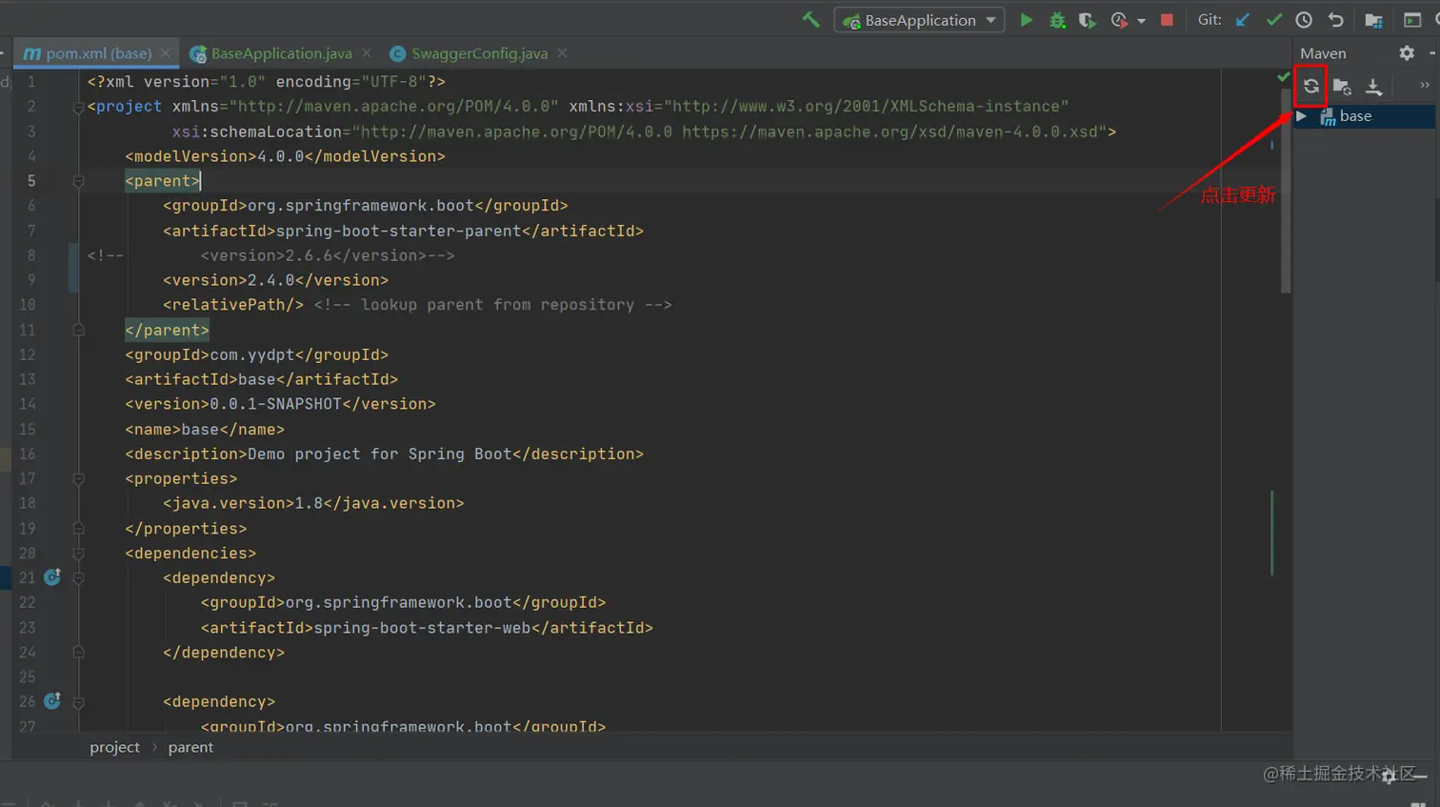
Task: Fold the properties block on line 17
Action: coord(79,479)
